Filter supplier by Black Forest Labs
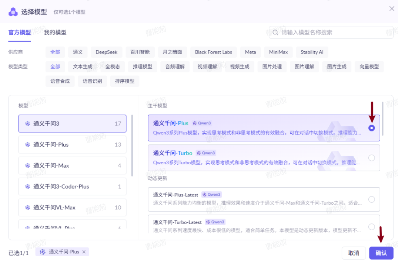 214,52
